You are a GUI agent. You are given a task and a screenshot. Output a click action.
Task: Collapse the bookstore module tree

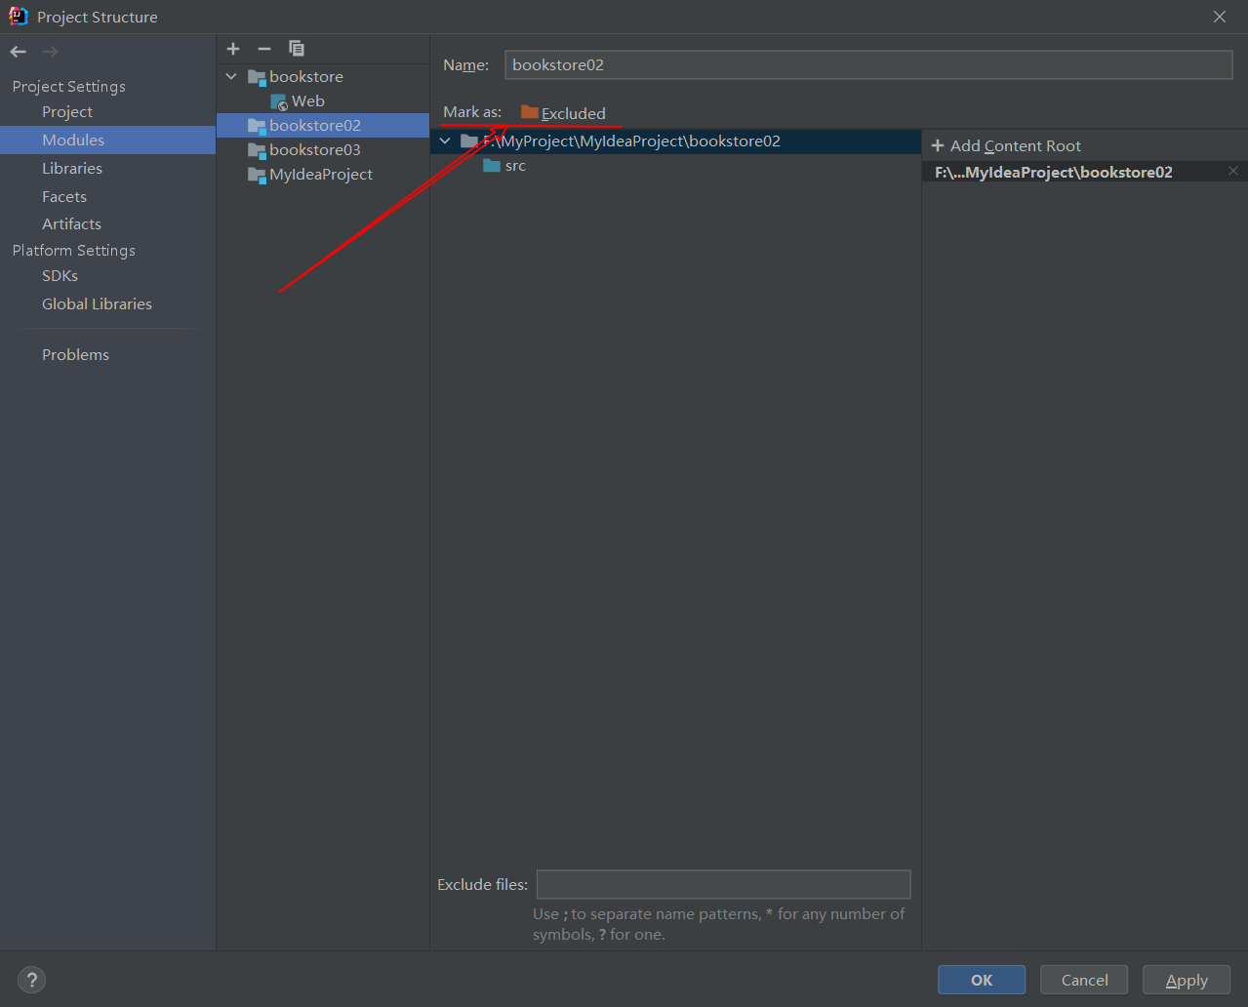(230, 76)
